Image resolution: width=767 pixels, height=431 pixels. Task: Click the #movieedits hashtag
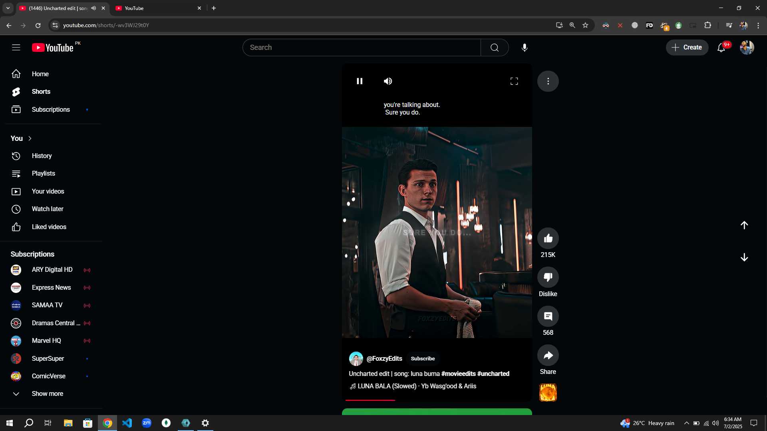click(x=458, y=374)
